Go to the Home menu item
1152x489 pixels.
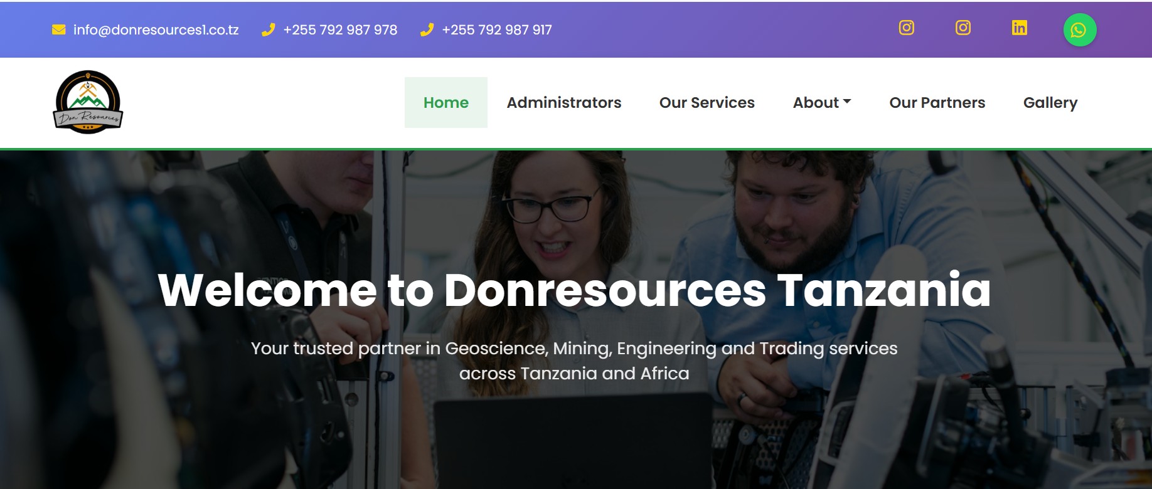pos(446,102)
